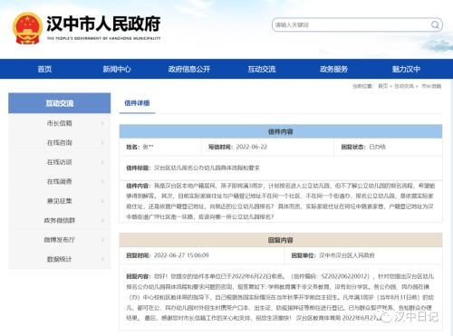The width and height of the screenshot is (453, 336).
Task: Open 微博发布厅 sidebar entry
Action: [60, 240]
